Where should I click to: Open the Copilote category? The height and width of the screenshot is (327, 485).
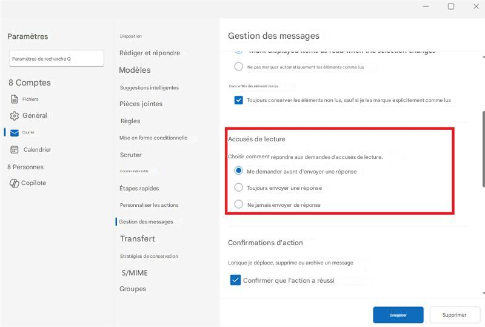click(x=34, y=183)
